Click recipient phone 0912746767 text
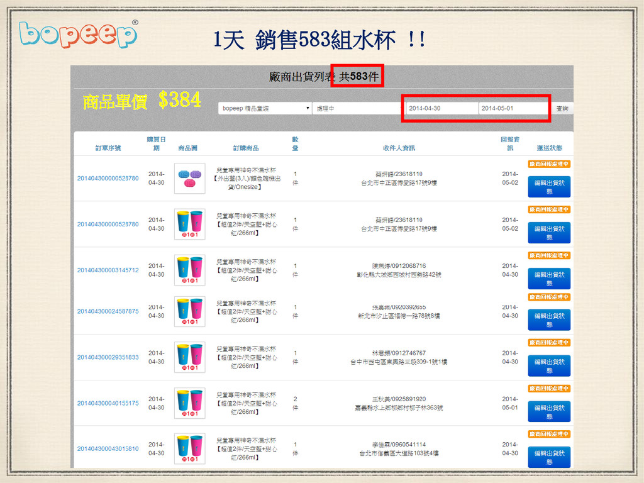The width and height of the screenshot is (644, 483). click(410, 353)
